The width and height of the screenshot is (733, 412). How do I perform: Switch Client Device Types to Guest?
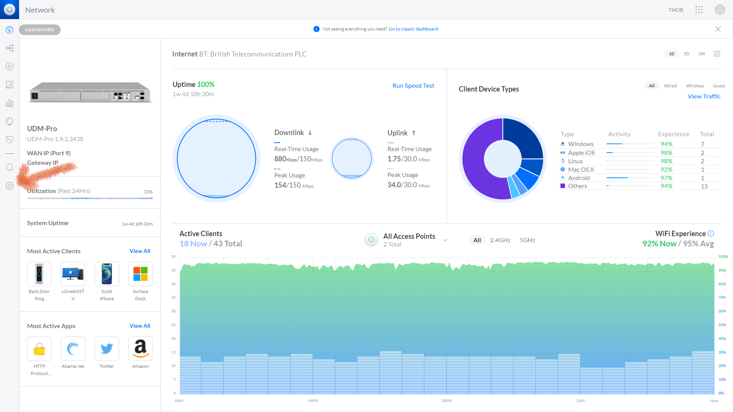pyautogui.click(x=719, y=85)
